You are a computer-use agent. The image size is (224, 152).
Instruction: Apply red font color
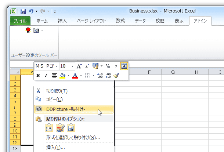pos(75,75)
